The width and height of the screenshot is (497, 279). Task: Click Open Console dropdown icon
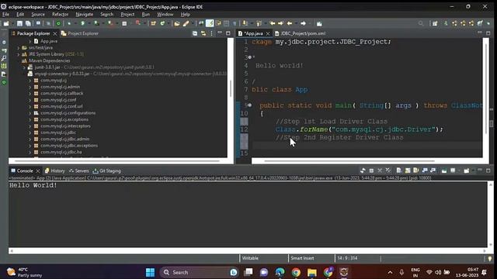466,170
